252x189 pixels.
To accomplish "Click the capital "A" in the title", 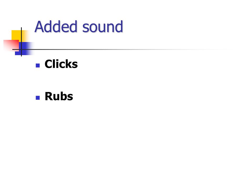I will point(40,27).
